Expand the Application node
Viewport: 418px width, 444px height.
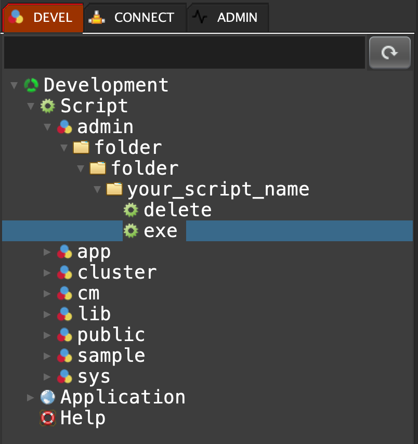tap(31, 398)
